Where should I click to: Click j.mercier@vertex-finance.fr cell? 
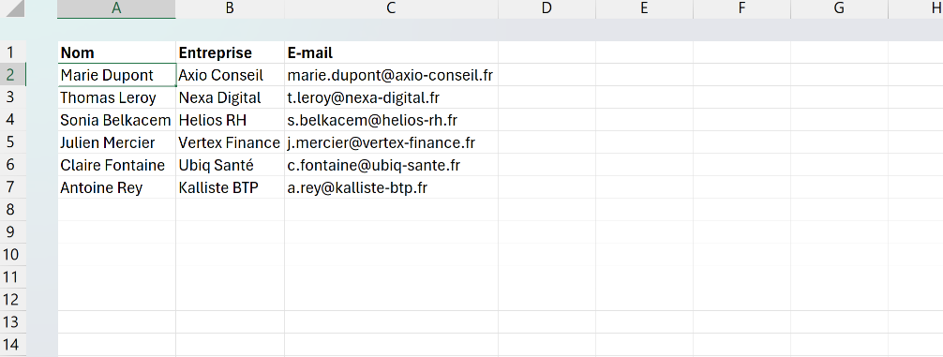(392, 142)
